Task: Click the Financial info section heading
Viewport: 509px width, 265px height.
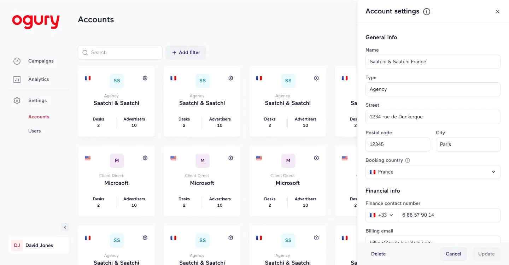Action: click(x=383, y=191)
